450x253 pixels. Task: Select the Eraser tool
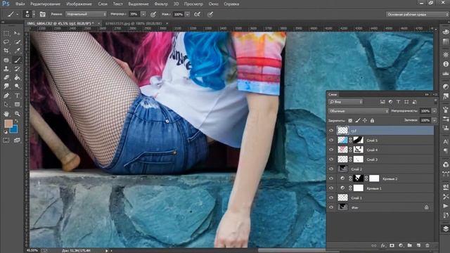pyautogui.click(x=6, y=77)
